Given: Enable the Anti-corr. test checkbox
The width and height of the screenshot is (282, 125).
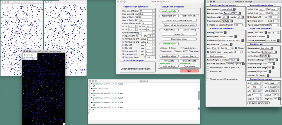Looking at the screenshot, I should (x=208, y=71).
